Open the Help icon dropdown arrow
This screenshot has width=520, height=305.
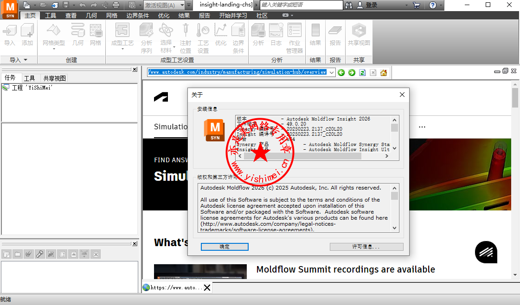[x=440, y=5]
